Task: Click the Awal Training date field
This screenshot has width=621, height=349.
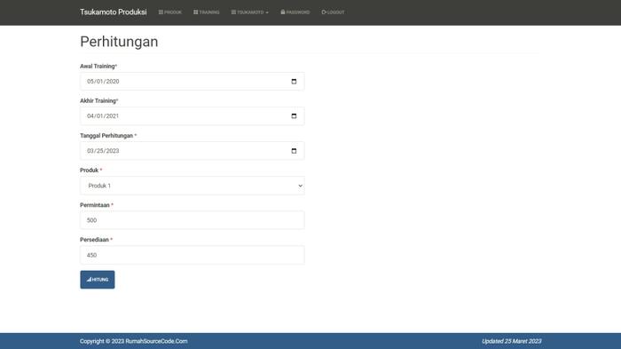Action: tap(193, 82)
